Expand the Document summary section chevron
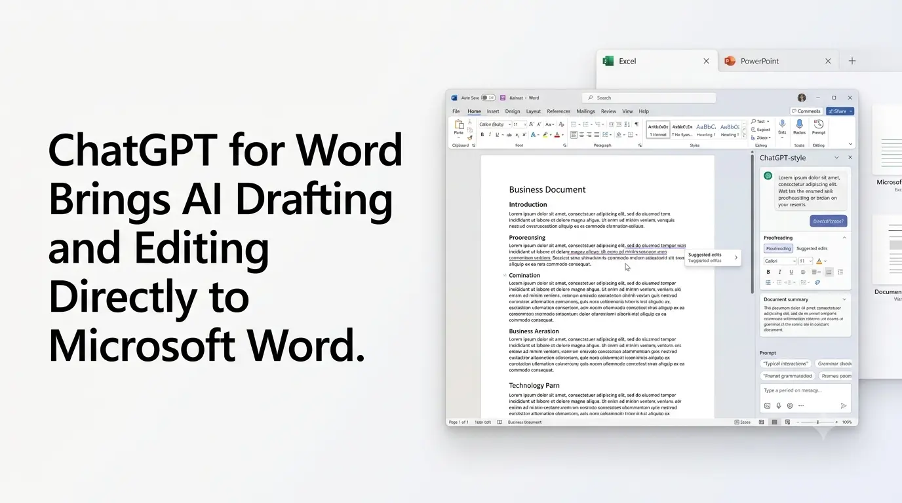 coord(844,299)
